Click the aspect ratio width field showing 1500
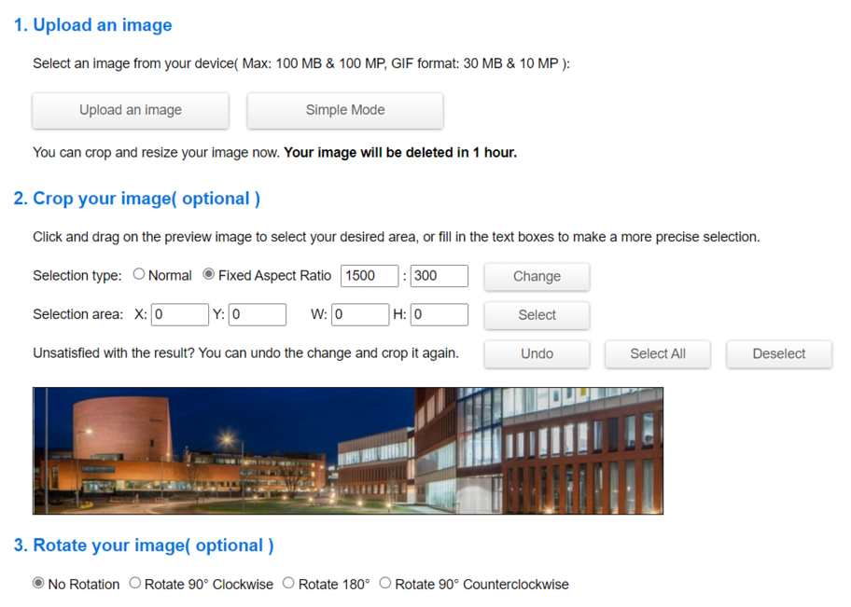This screenshot has height=607, width=851. [x=370, y=276]
